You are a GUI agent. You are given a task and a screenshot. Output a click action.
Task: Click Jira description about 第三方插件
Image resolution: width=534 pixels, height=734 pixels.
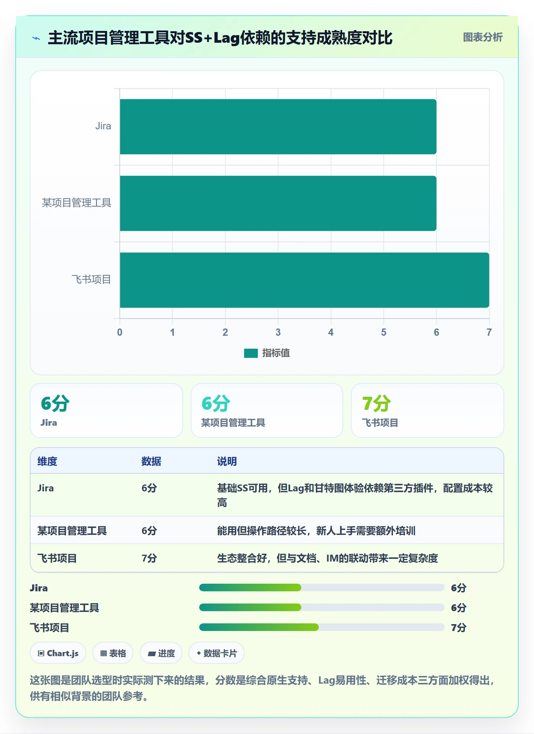coord(355,495)
